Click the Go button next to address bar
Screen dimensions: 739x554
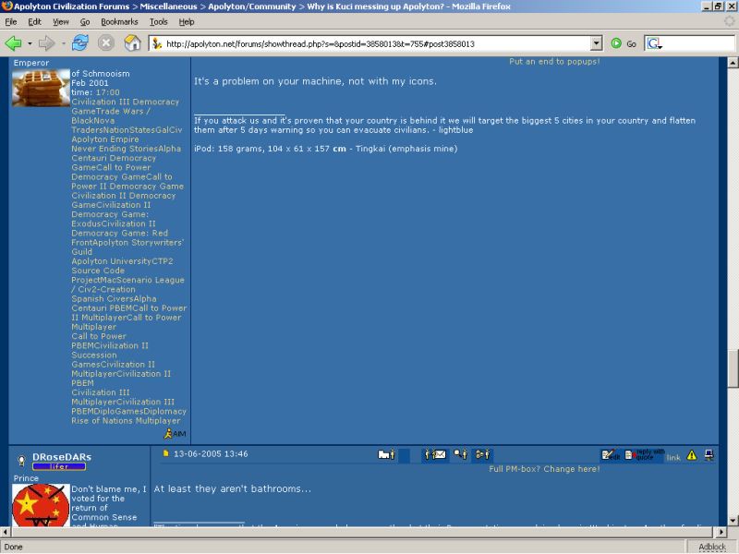coord(624,43)
